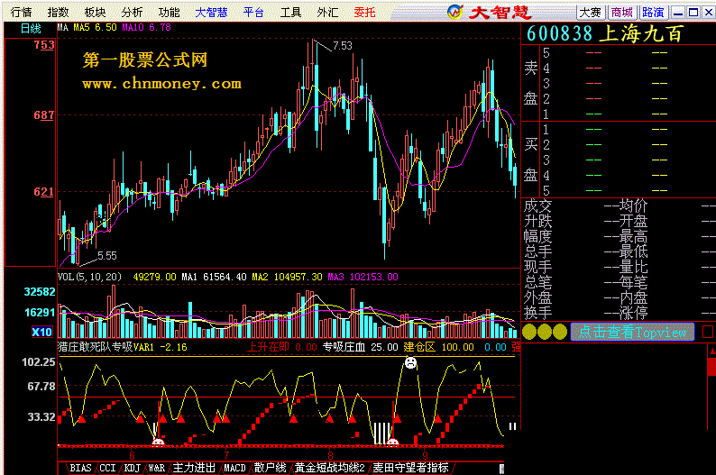Open the 功能 menu
The image size is (716, 475).
click(169, 13)
